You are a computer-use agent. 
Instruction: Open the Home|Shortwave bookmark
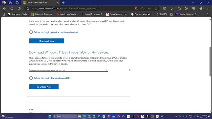click(x=93, y=14)
